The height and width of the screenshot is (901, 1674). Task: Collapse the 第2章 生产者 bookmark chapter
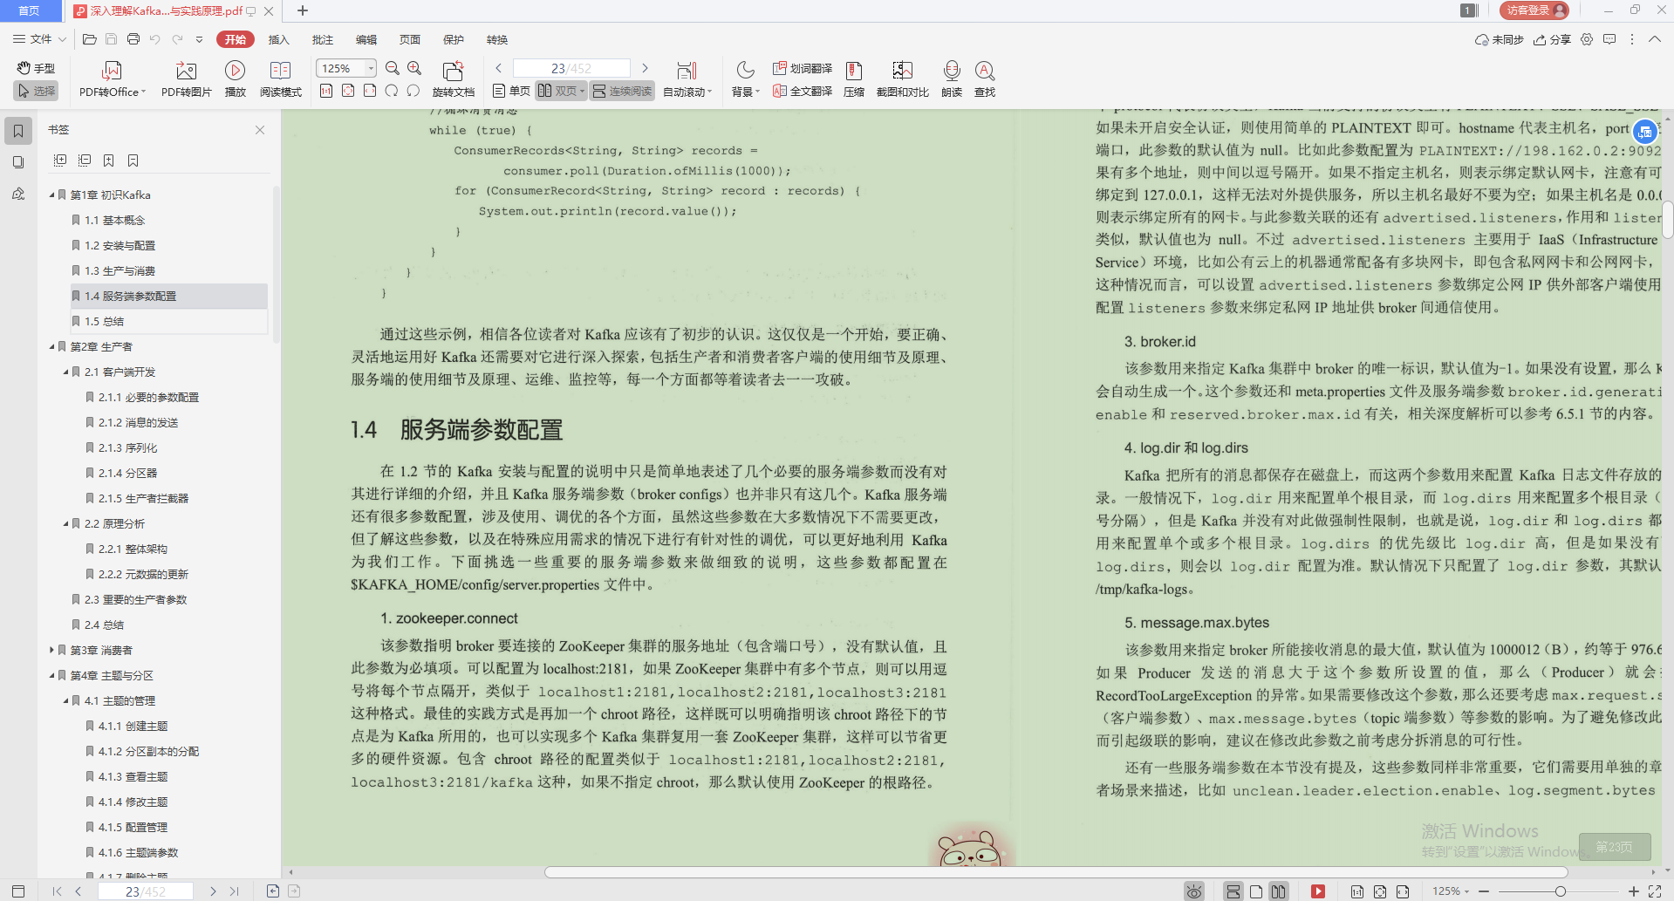click(51, 346)
